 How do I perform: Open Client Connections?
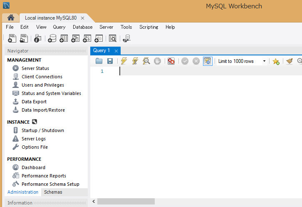42,77
